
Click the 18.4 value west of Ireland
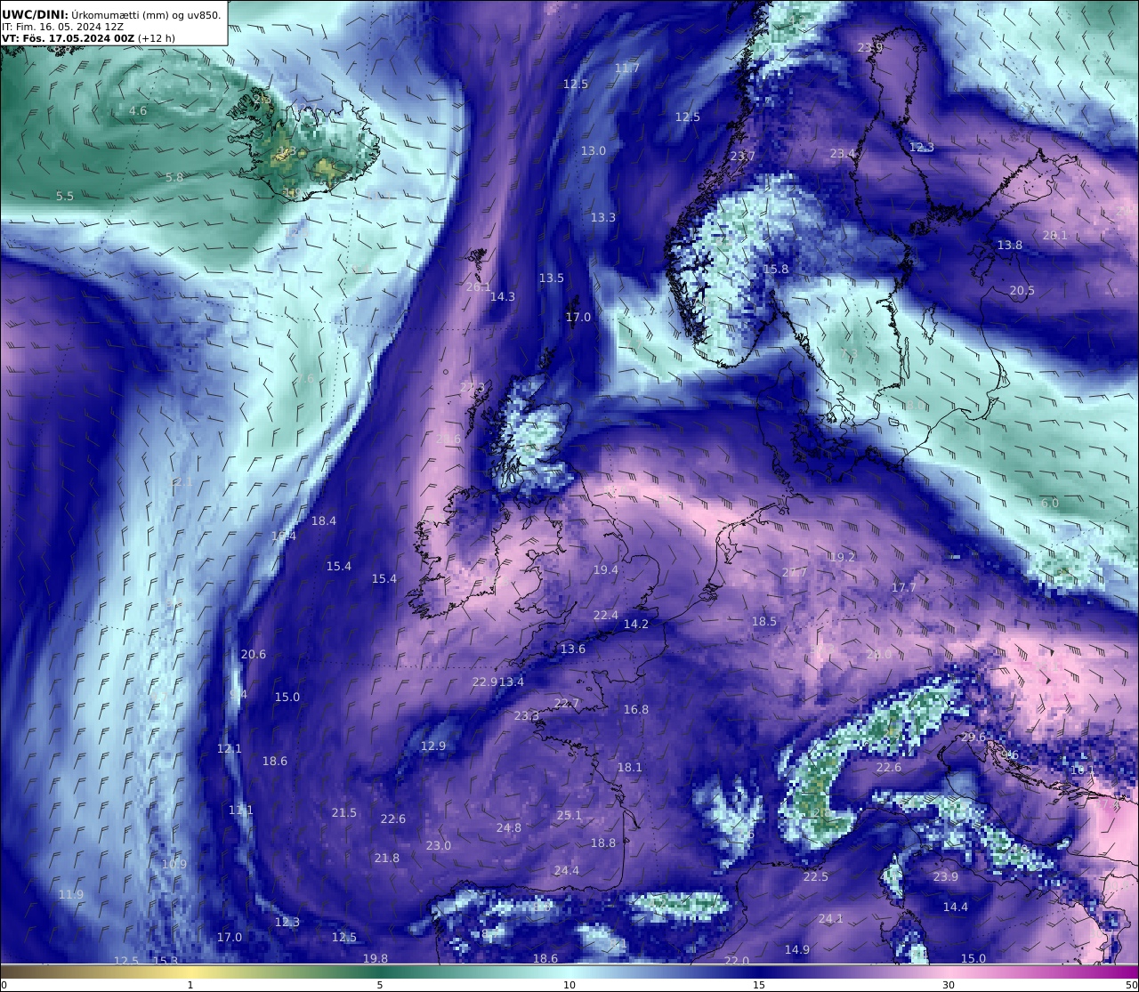(324, 521)
